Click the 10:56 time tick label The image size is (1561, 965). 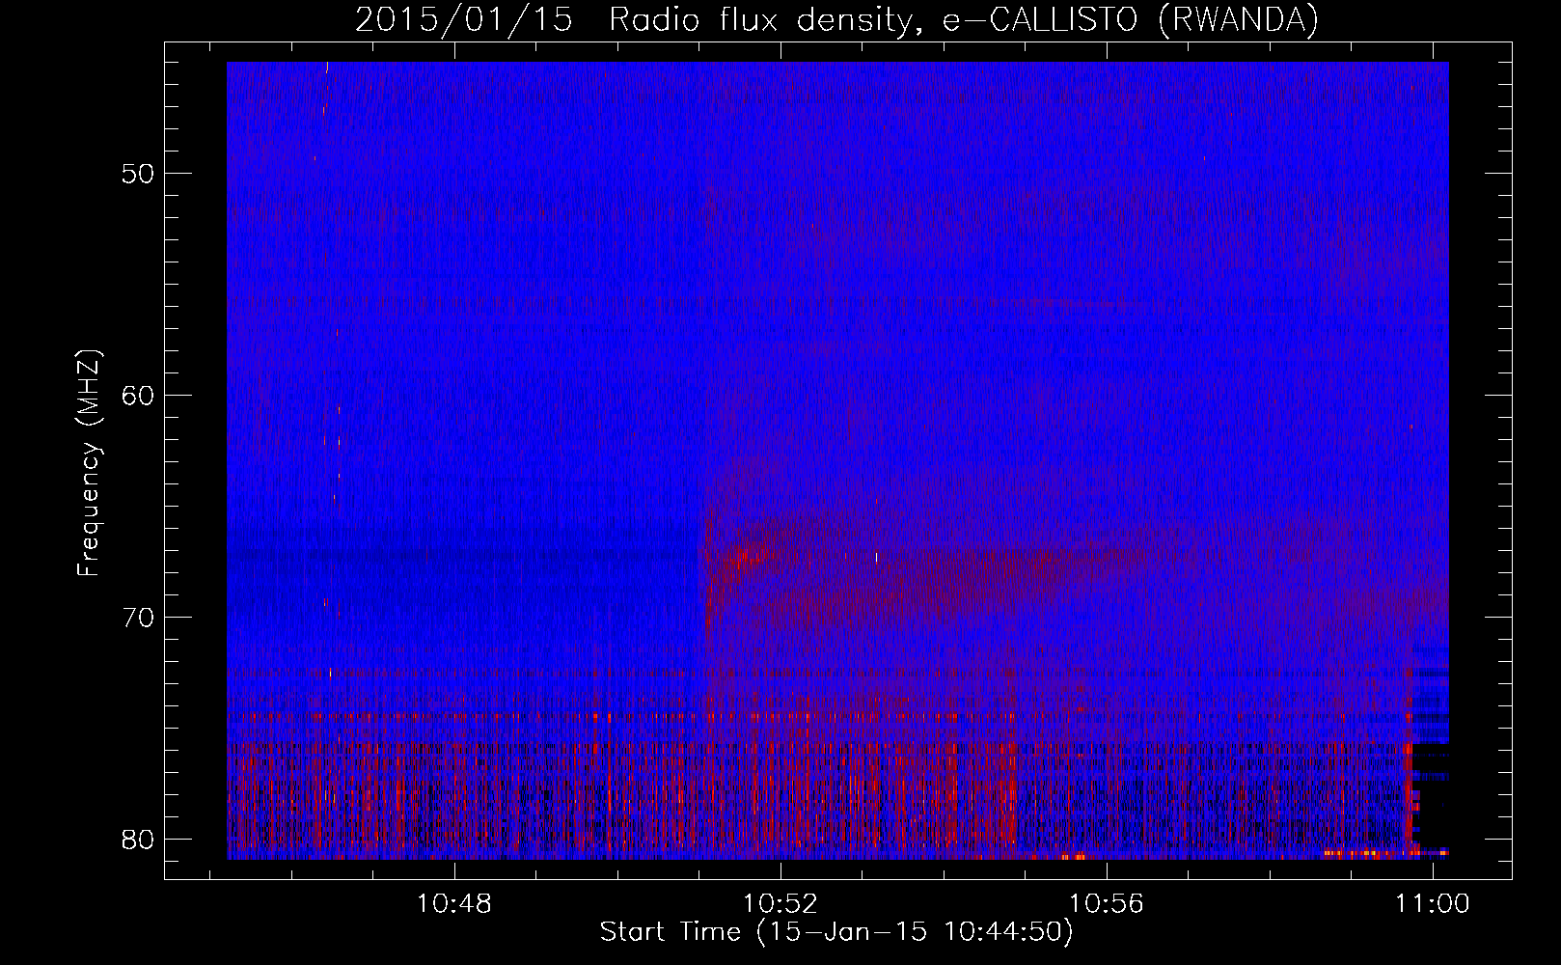coord(1106,903)
